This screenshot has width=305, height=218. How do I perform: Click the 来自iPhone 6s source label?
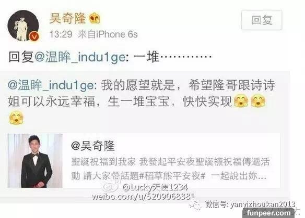(108, 34)
